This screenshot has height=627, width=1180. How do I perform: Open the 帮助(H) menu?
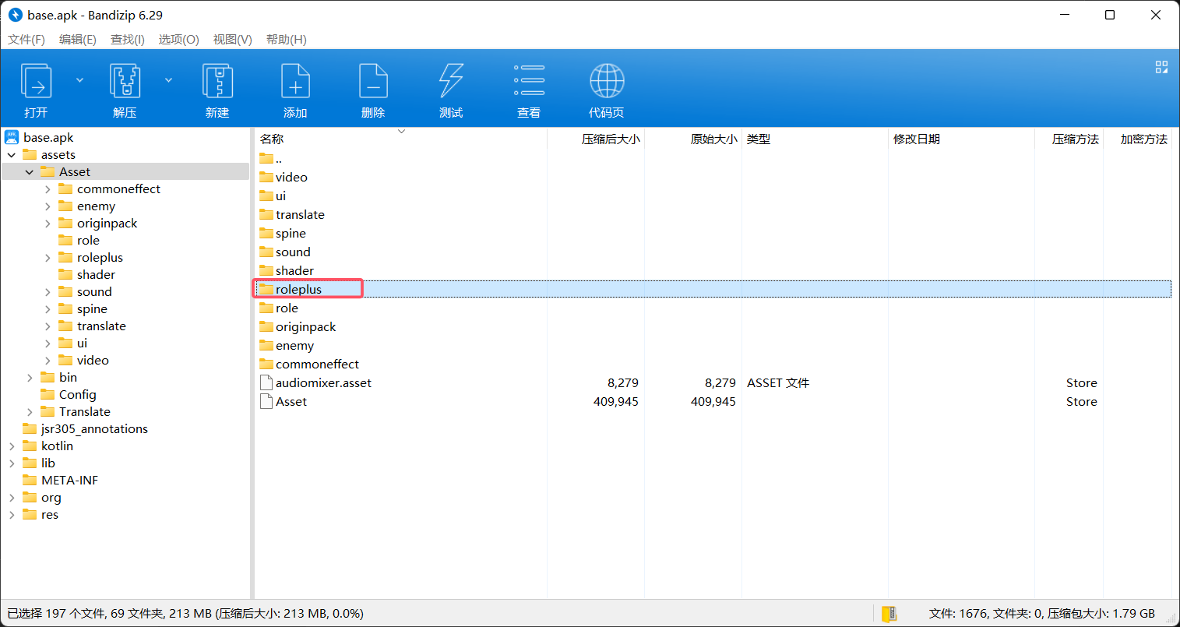[286, 40]
